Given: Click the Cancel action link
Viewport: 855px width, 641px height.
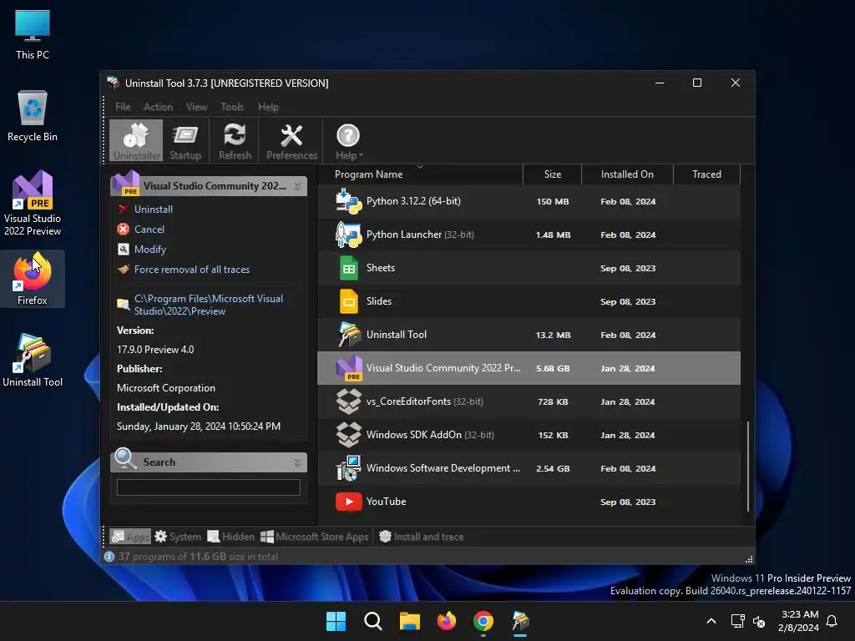Looking at the screenshot, I should pyautogui.click(x=149, y=230).
